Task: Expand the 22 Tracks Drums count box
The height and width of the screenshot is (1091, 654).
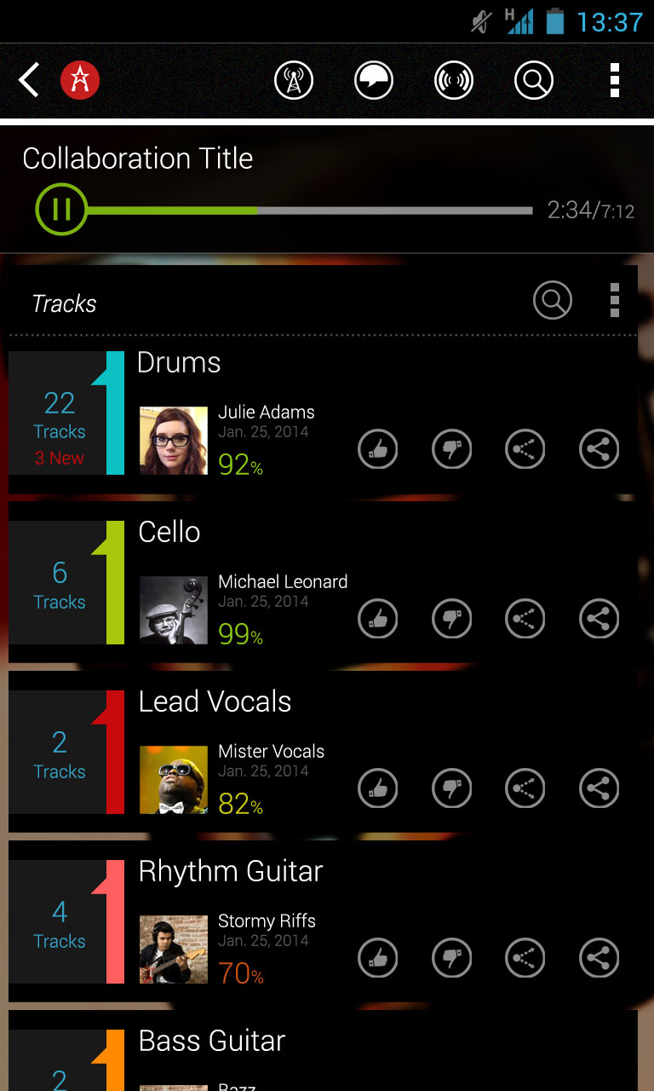Action: coord(60,413)
